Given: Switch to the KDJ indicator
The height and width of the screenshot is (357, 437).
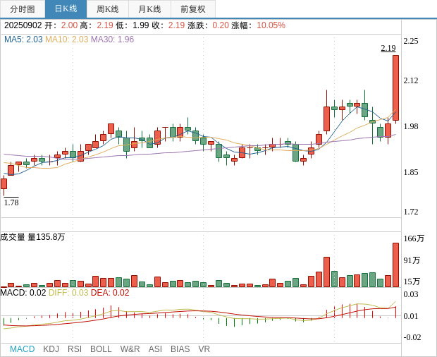Looking at the screenshot, I should point(51,349).
